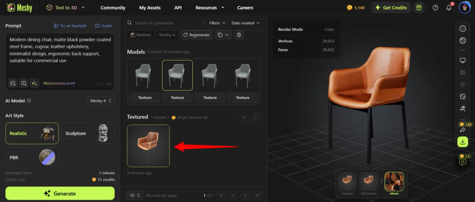This screenshot has height=202, width=475.
Task: Open the notifications bell
Action: [x=449, y=7]
